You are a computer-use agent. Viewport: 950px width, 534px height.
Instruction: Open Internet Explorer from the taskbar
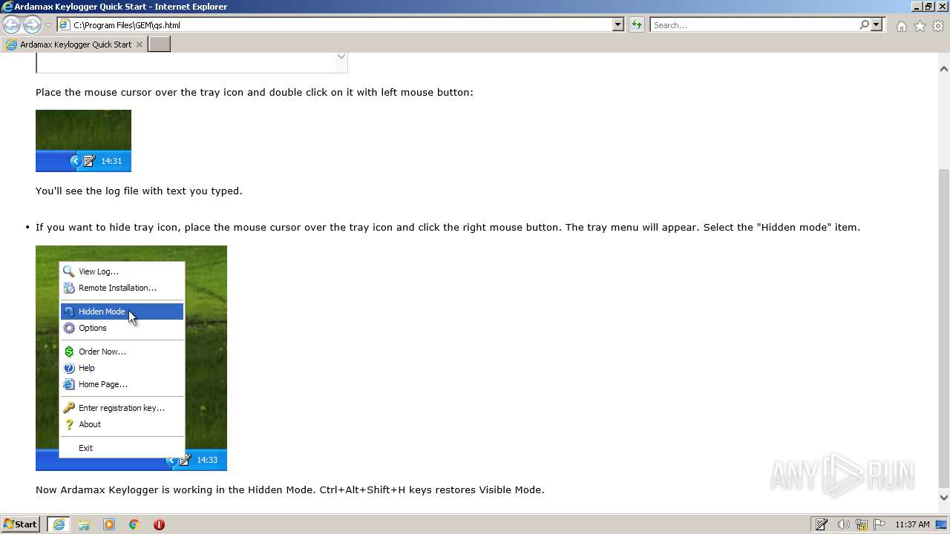pyautogui.click(x=59, y=524)
